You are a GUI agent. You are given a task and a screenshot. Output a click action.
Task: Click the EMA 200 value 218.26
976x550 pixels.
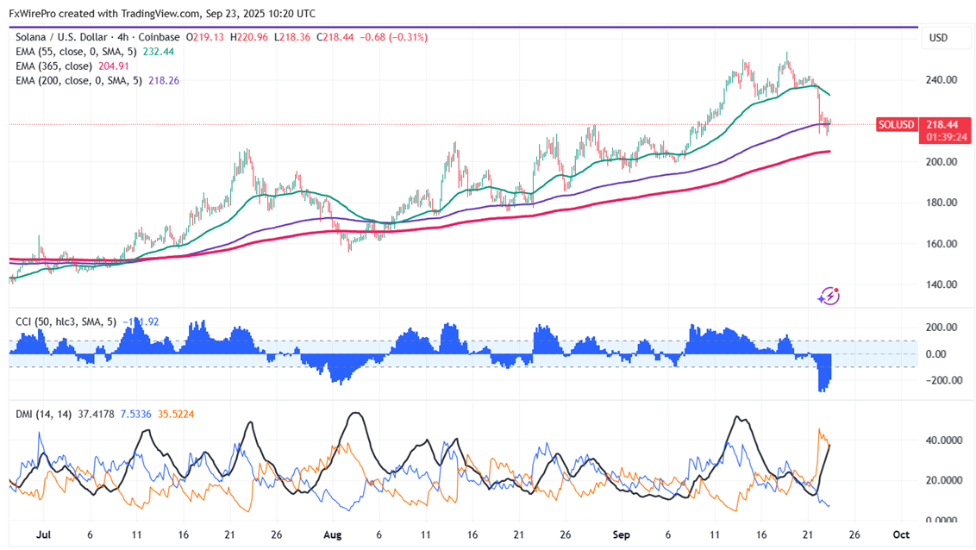click(164, 80)
